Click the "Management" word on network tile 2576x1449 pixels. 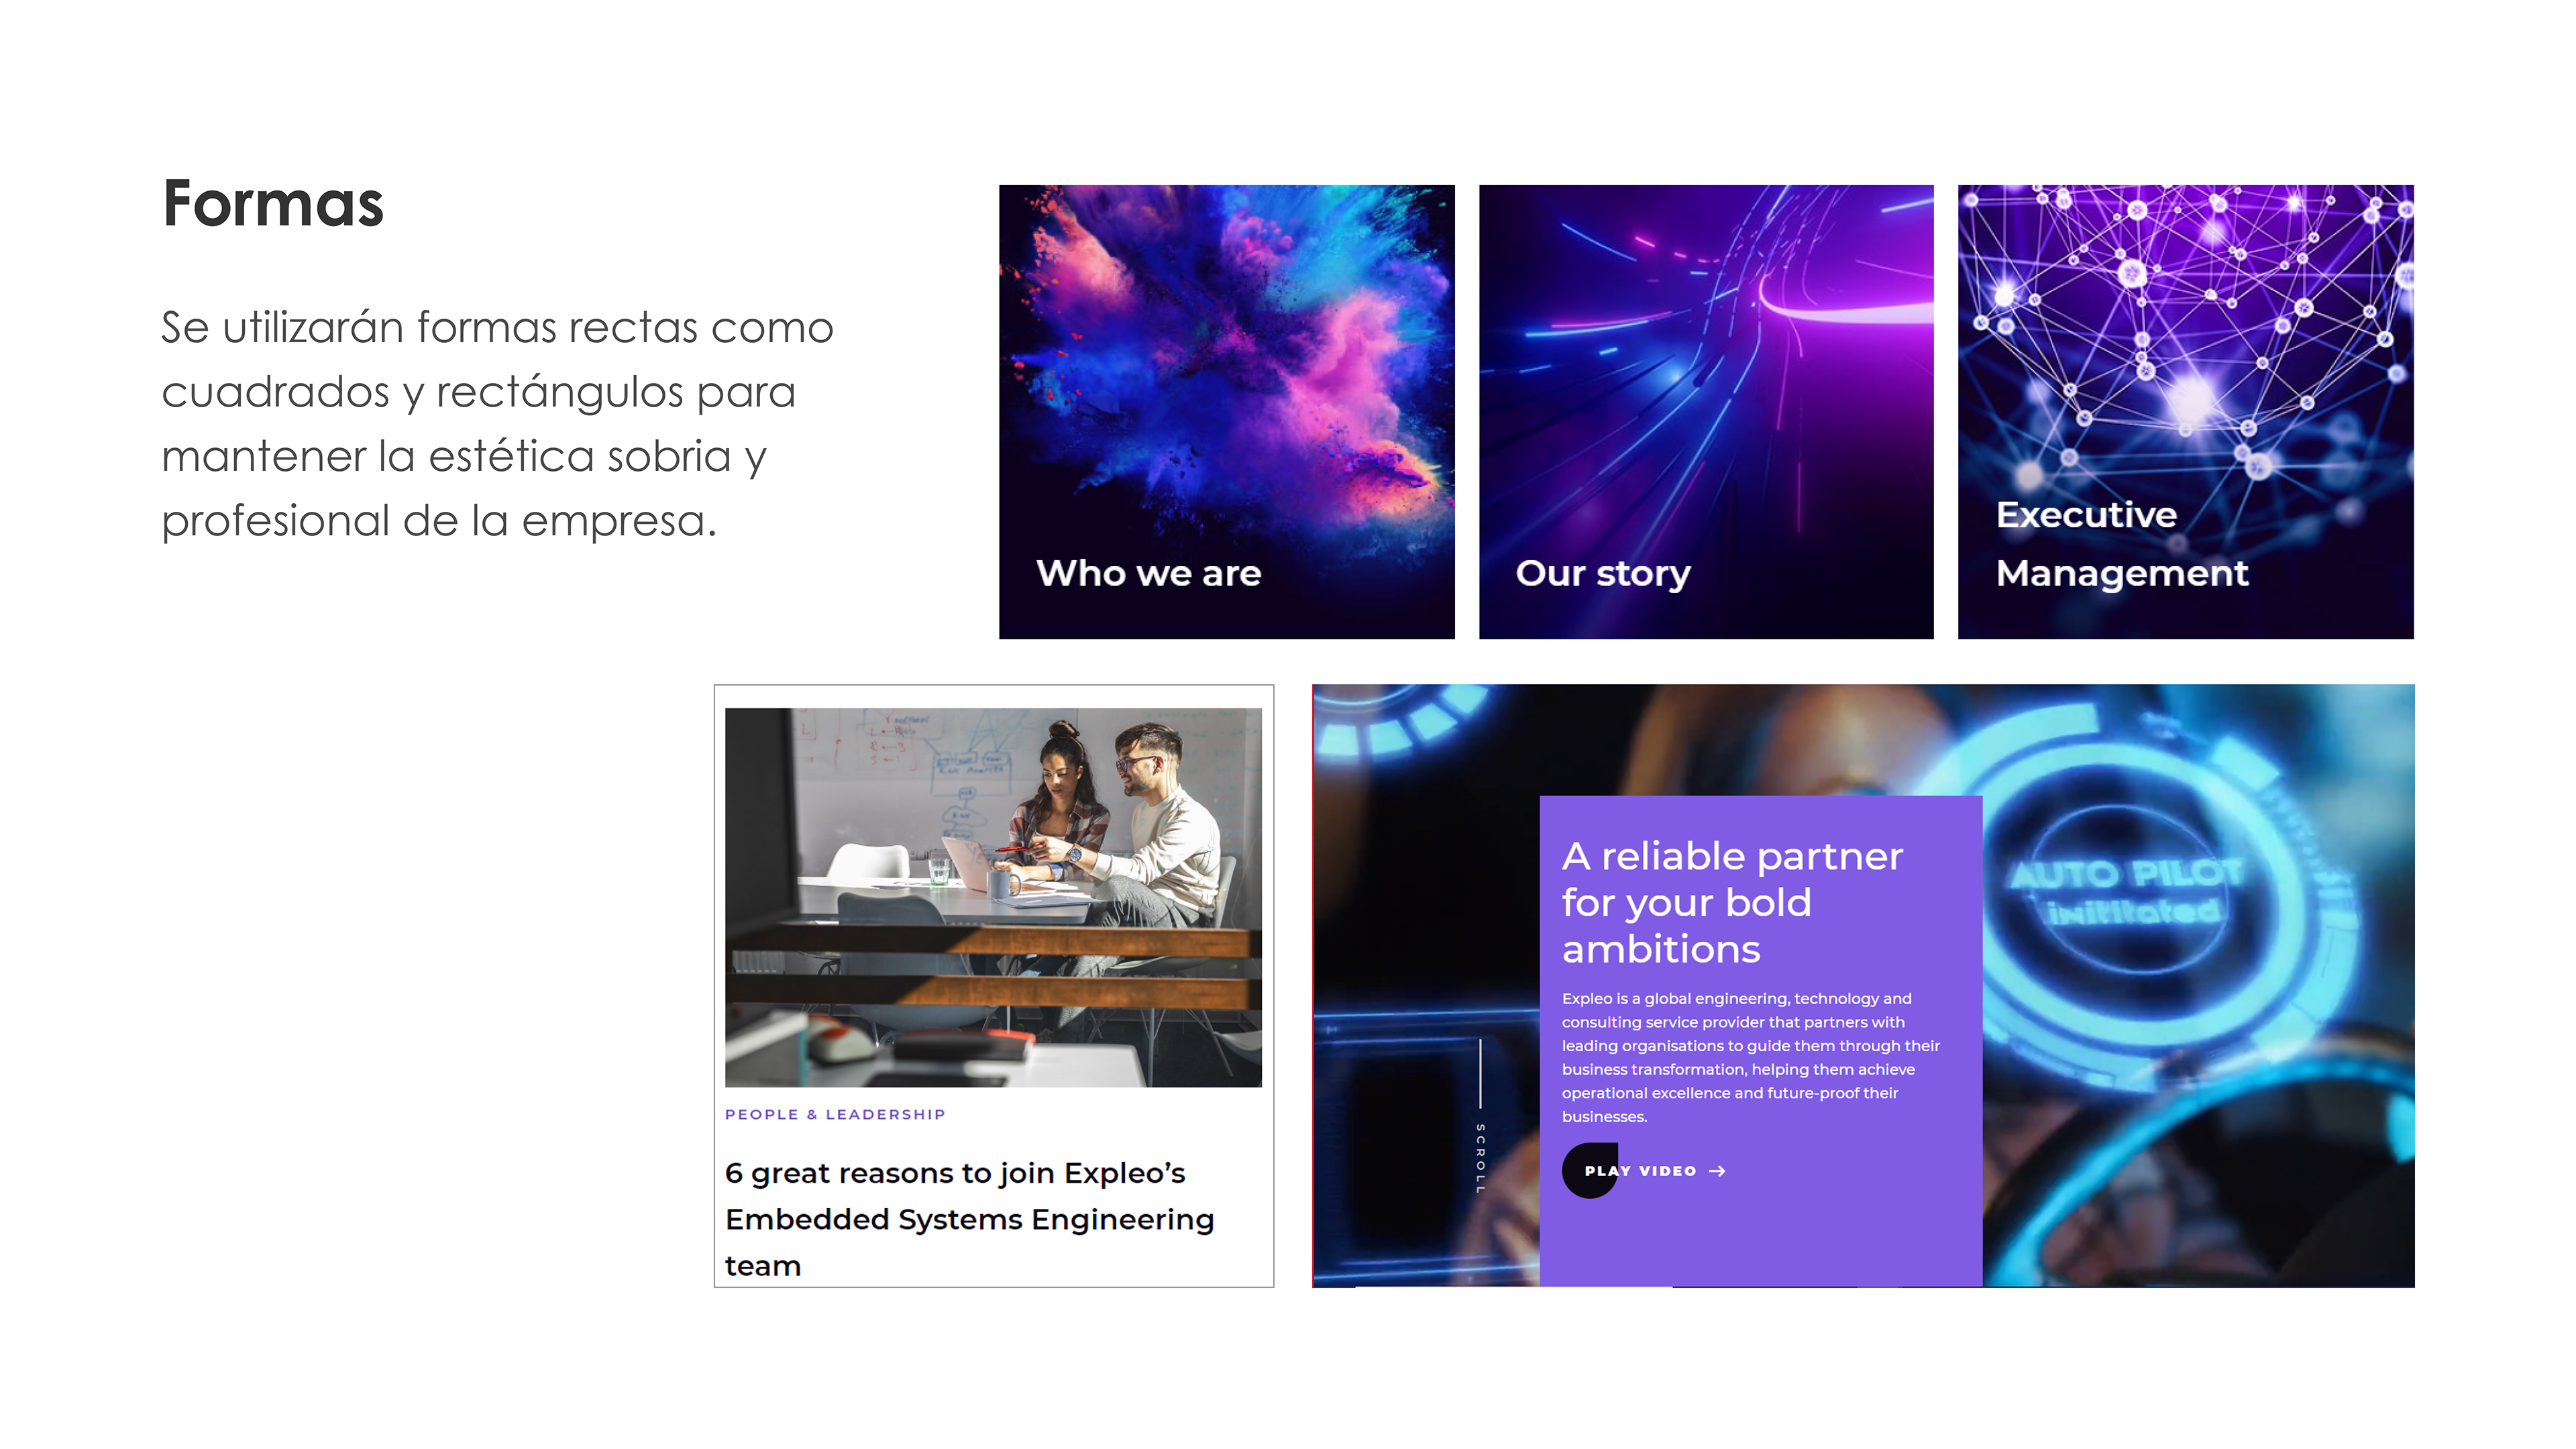2122,573
